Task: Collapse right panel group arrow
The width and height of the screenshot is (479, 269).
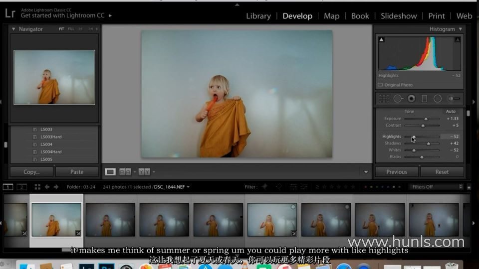Action: [x=474, y=102]
